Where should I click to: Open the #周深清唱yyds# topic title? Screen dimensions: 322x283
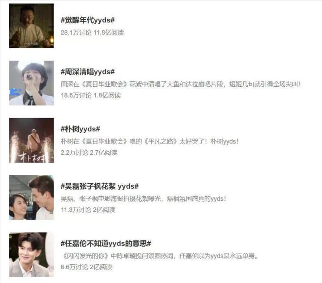[88, 72]
